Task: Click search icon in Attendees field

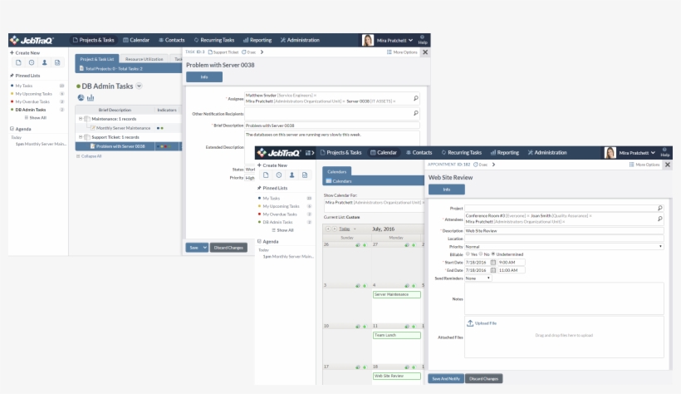Action: (x=659, y=219)
